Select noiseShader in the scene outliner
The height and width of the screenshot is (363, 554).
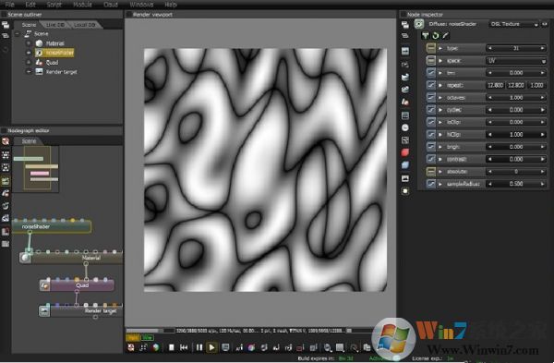pyautogui.click(x=59, y=53)
